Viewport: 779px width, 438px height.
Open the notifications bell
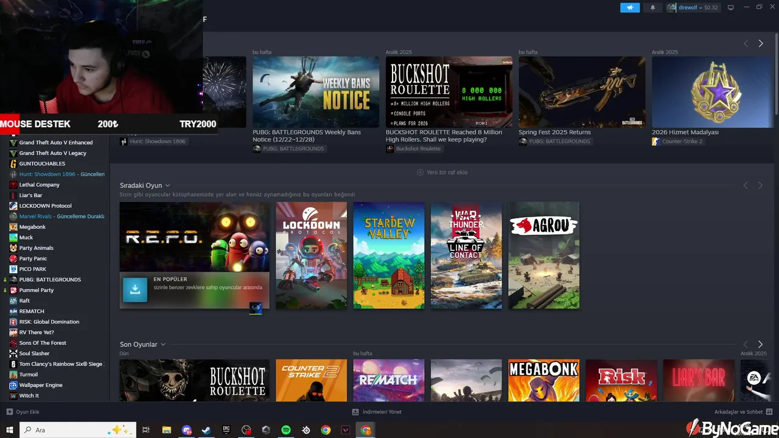tap(653, 7)
